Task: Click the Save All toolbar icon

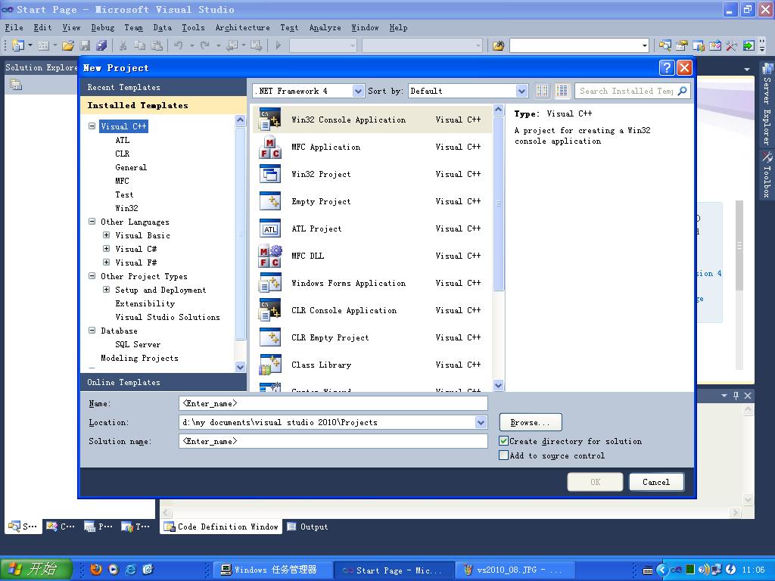Action: tap(102, 46)
